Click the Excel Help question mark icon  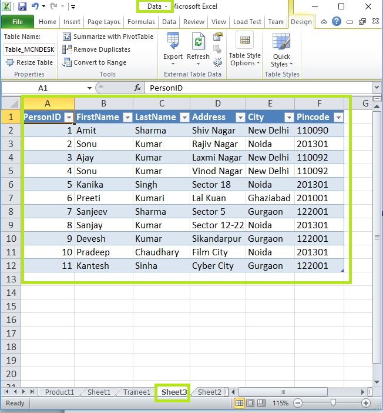337,21
